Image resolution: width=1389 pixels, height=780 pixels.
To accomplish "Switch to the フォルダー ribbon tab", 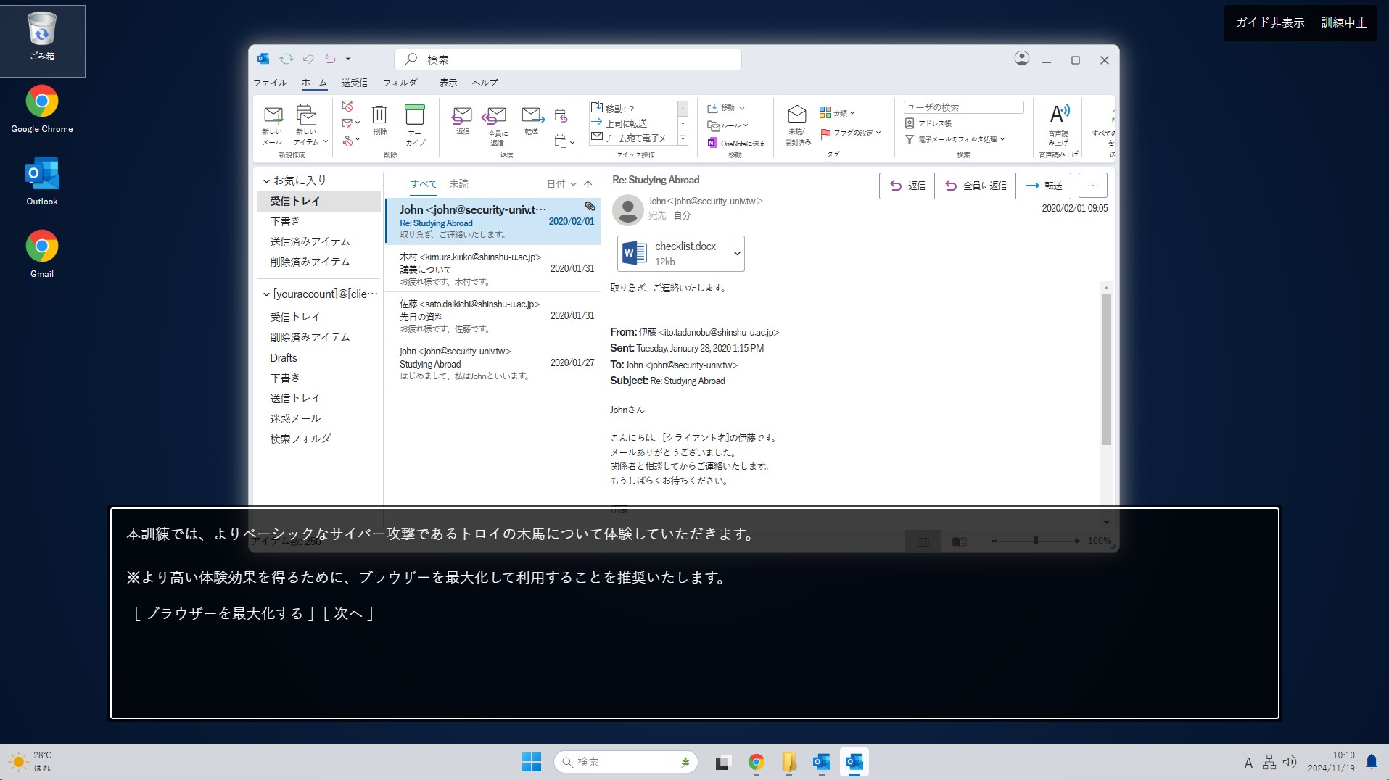I will 404,83.
